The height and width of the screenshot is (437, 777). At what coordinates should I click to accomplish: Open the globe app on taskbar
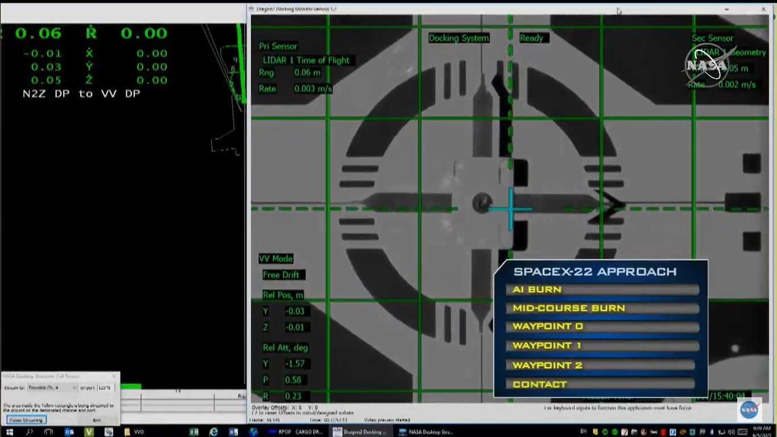(x=254, y=432)
